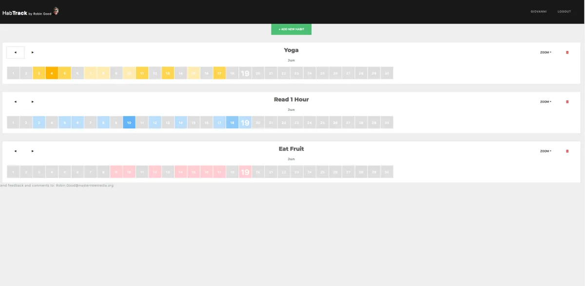Screen dimensions: 585x286
Task: Go to next month for Yoga habit
Action: (x=33, y=52)
